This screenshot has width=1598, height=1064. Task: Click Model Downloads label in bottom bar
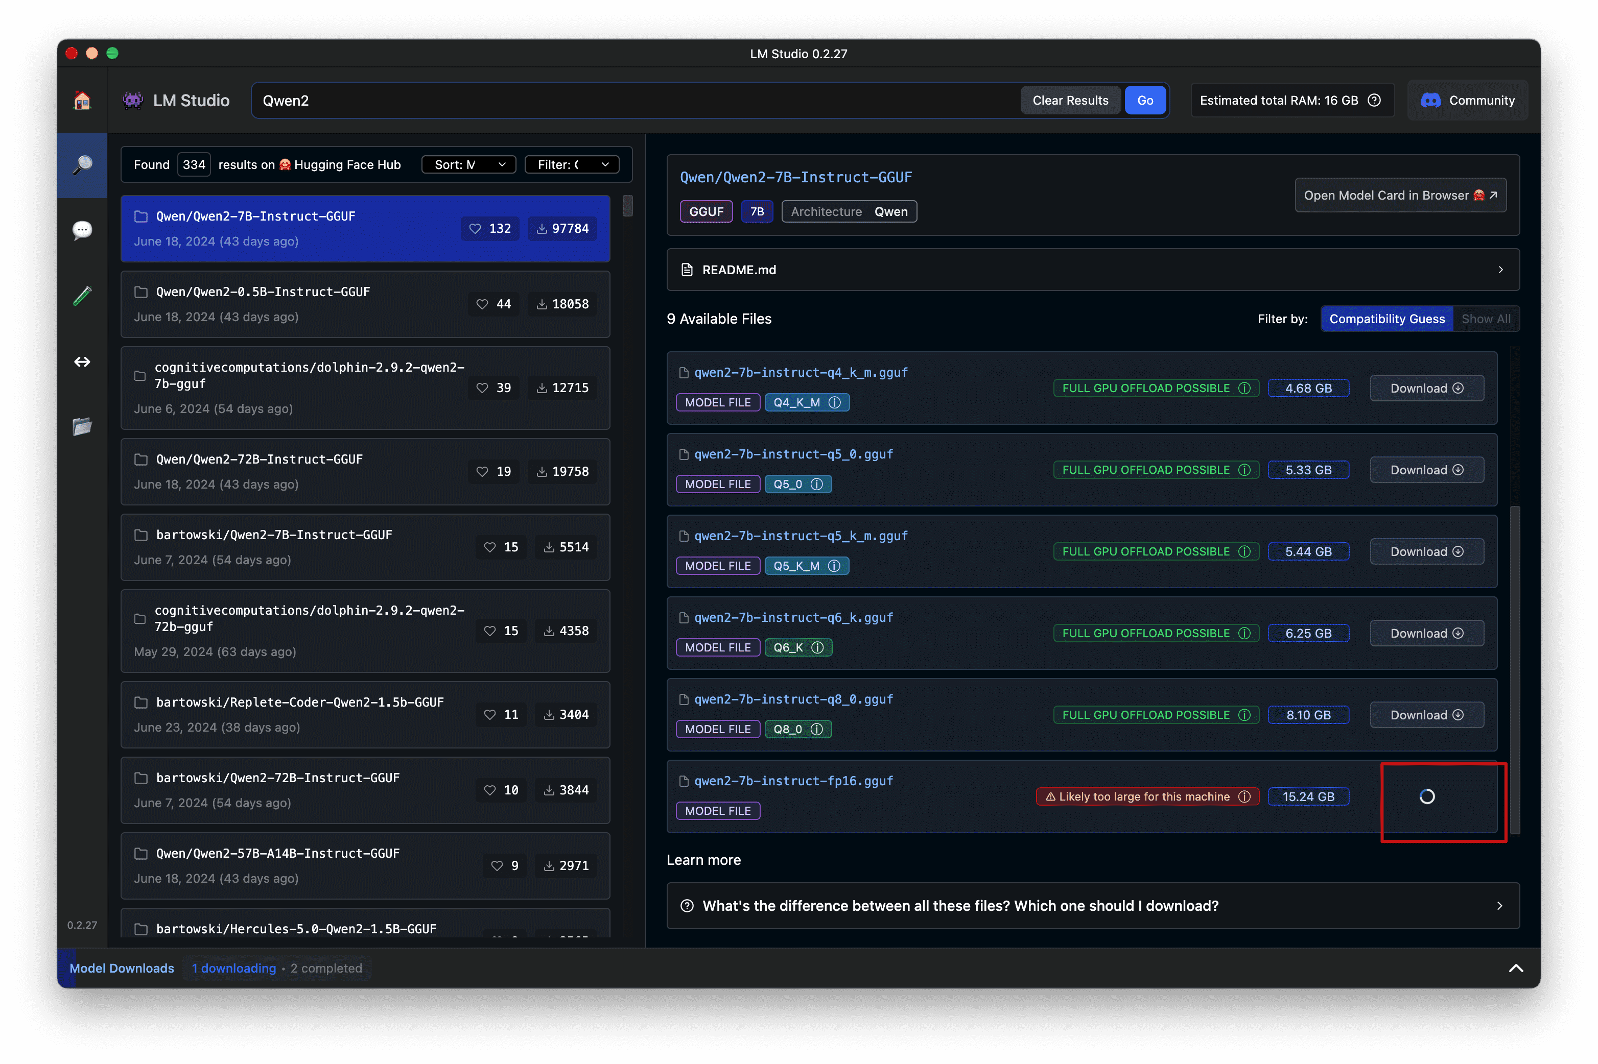(x=122, y=969)
